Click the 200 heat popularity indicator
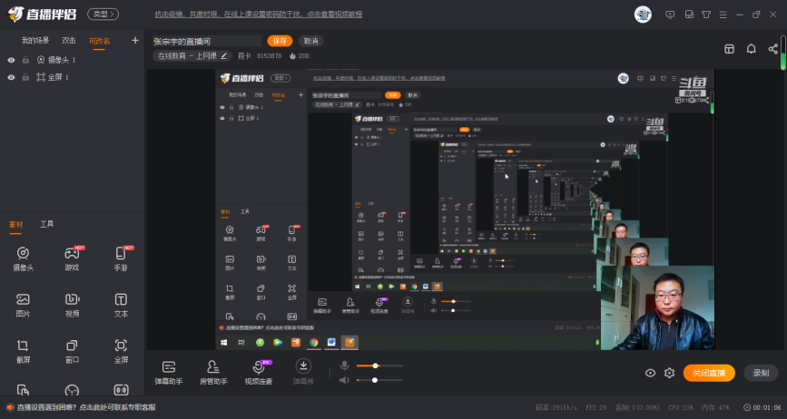 tap(300, 56)
